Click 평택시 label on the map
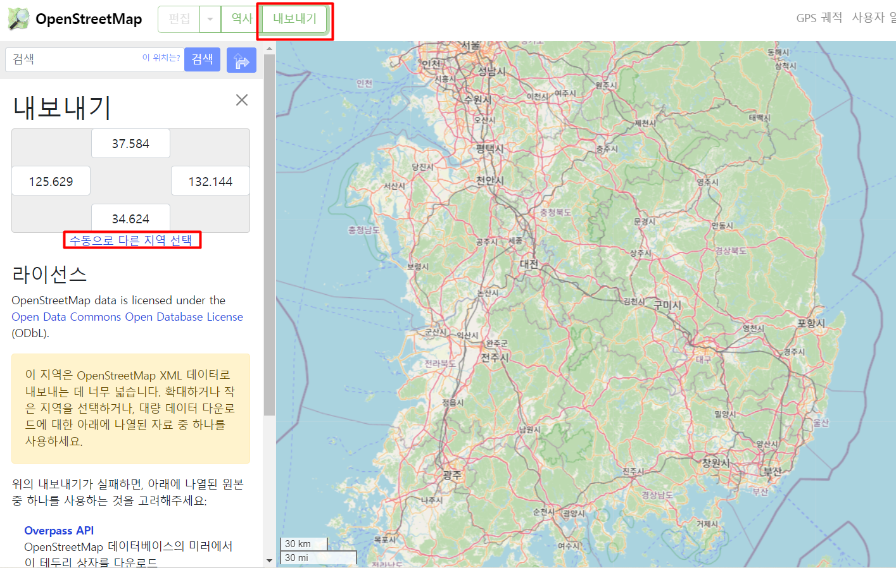Image resolution: width=896 pixels, height=568 pixels. [x=489, y=149]
